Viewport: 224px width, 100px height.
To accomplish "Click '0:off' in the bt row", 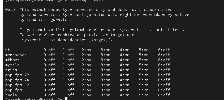I will [49, 50].
